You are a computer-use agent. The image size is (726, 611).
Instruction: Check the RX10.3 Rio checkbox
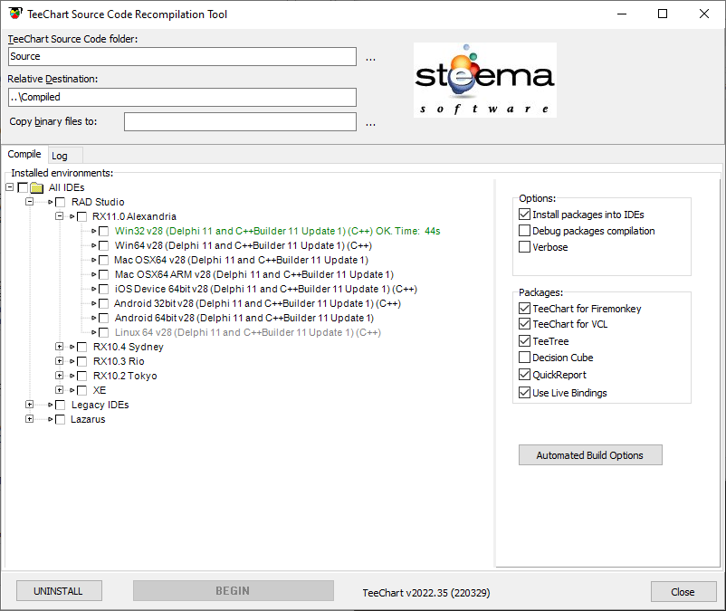point(82,361)
